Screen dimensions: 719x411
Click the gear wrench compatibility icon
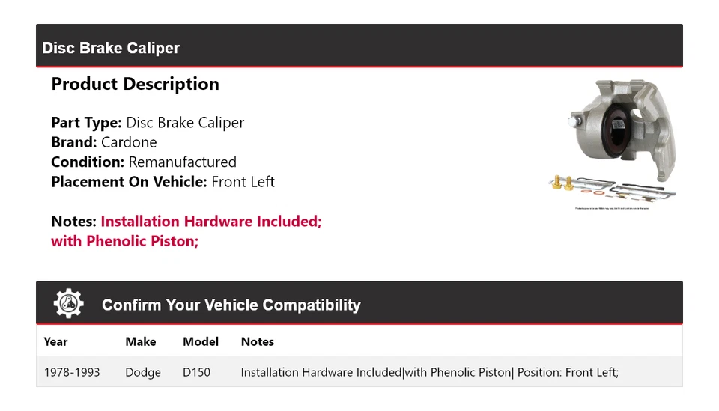click(68, 304)
